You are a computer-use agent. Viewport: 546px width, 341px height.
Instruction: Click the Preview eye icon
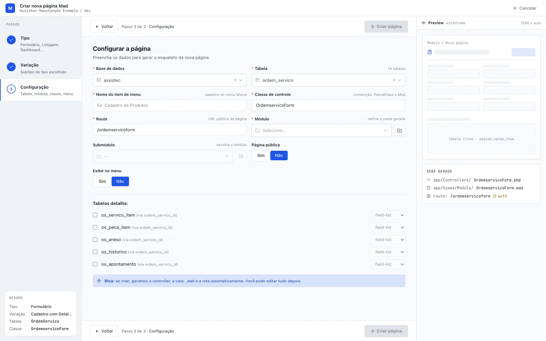[423, 23]
